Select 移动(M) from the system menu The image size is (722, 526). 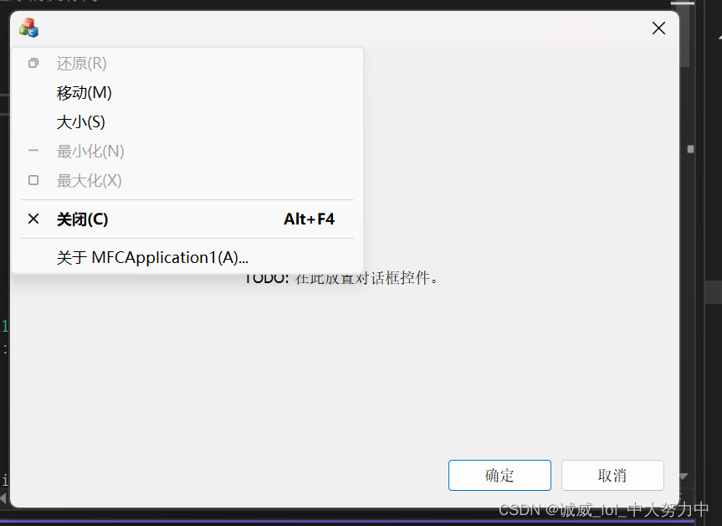point(84,93)
